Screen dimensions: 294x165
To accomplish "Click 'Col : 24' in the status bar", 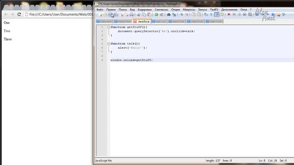I will pos(272,160).
